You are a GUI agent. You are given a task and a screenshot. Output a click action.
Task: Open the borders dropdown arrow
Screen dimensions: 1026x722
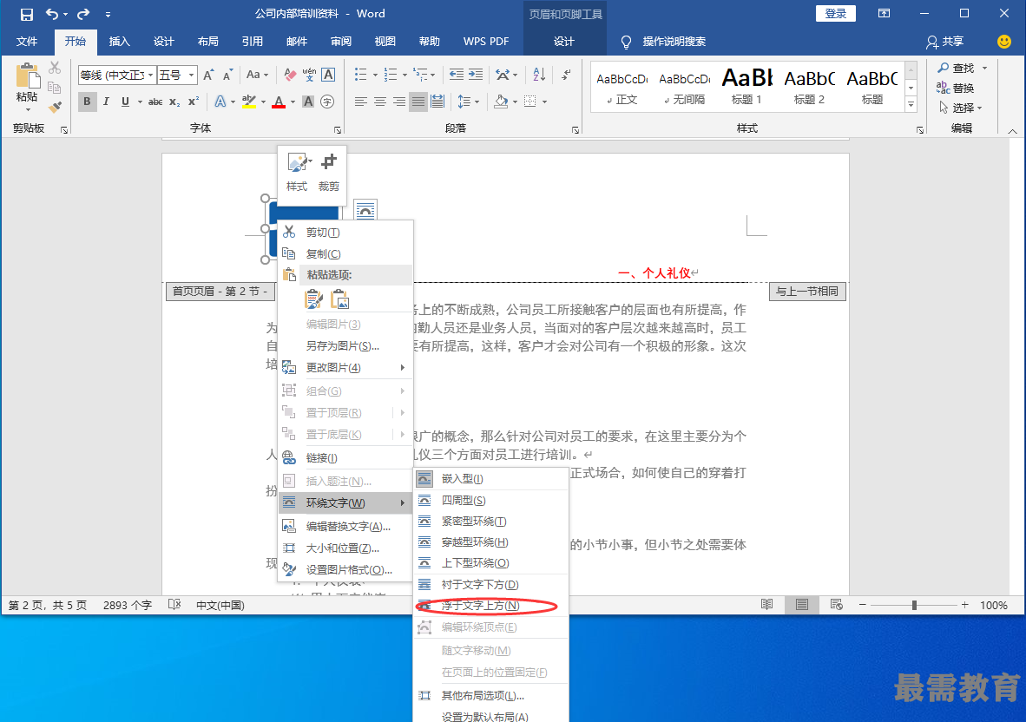click(x=544, y=102)
